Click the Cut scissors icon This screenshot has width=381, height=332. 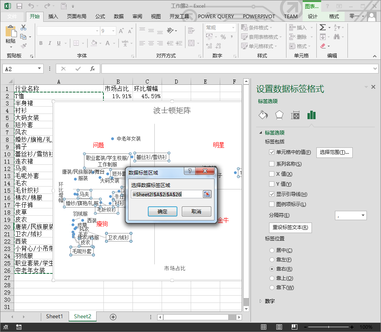coord(23,27)
